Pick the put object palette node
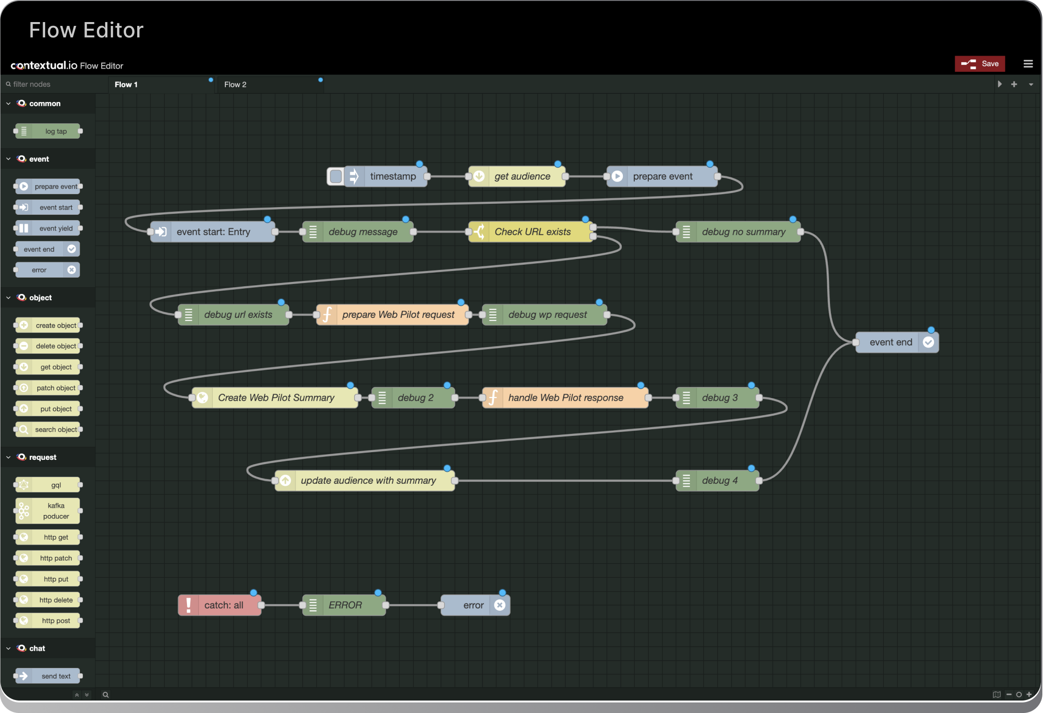This screenshot has height=713, width=1051. [47, 409]
